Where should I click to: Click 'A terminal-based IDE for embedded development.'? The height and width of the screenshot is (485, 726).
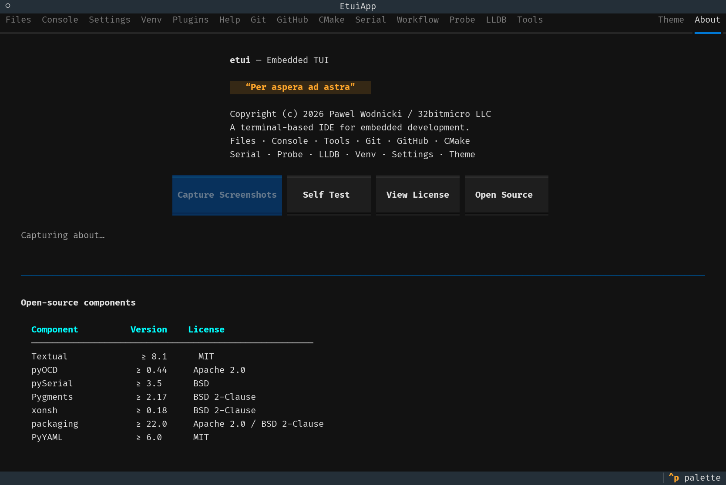pyautogui.click(x=350, y=128)
